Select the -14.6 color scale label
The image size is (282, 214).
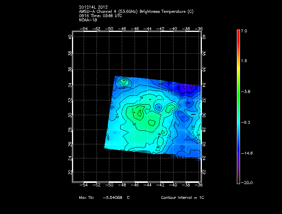[247, 153]
